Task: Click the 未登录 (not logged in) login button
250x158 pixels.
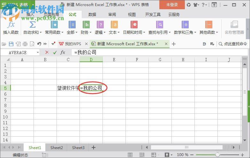Action: click(172, 5)
